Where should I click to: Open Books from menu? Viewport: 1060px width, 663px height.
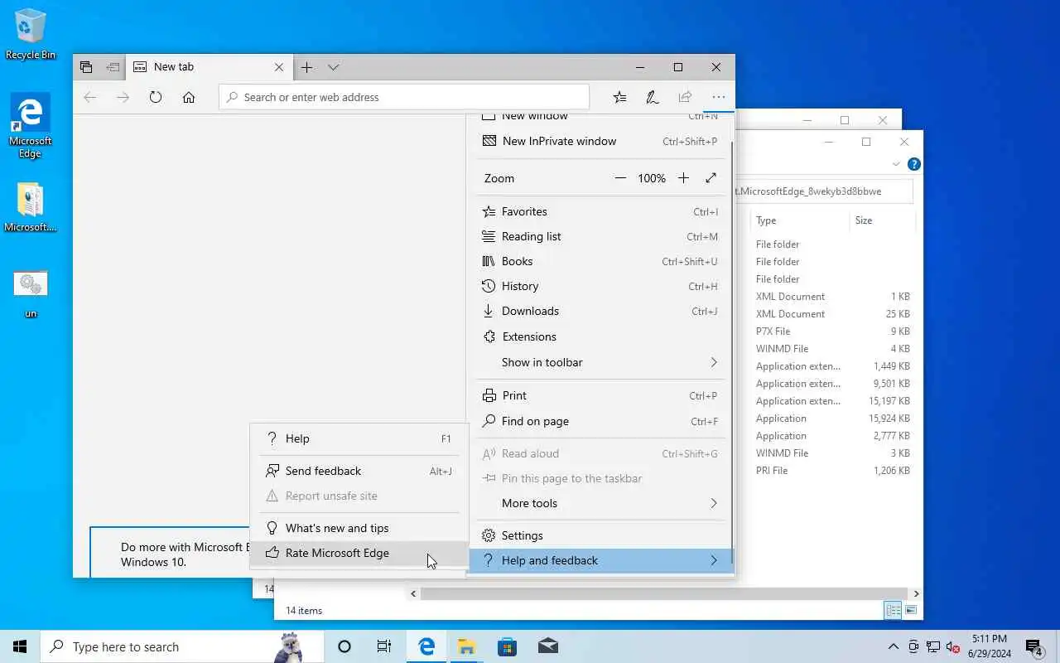coord(600,261)
